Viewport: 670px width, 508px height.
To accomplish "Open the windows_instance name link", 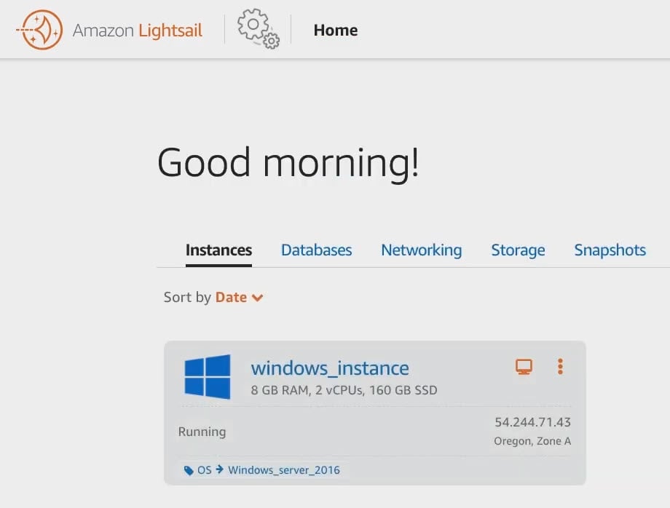I will click(330, 368).
